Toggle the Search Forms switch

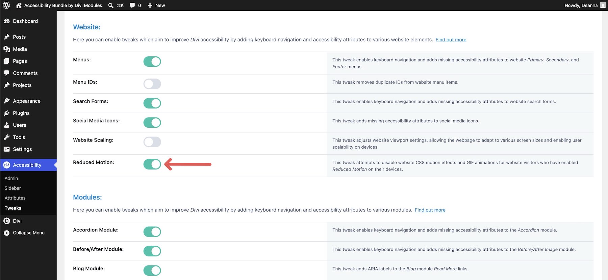152,103
